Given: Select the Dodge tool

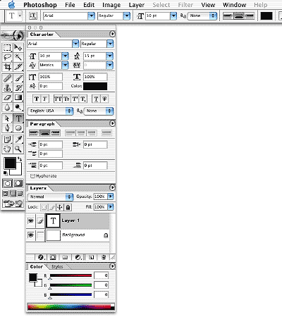Looking at the screenshot, I should tap(18, 107).
